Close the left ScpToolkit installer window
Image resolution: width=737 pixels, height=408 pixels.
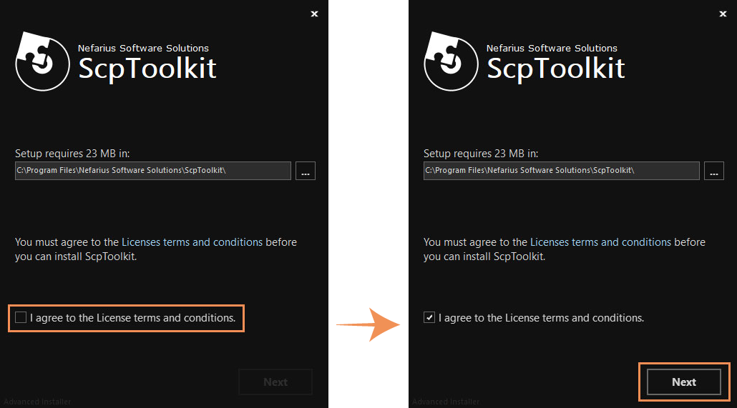coord(314,14)
